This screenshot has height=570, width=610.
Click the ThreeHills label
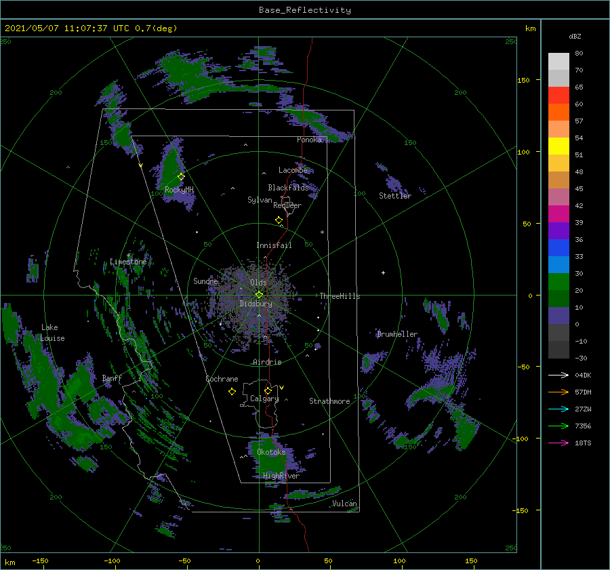click(340, 296)
